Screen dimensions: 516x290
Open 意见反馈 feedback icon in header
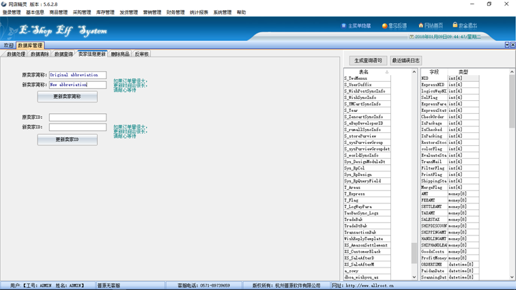pos(384,26)
